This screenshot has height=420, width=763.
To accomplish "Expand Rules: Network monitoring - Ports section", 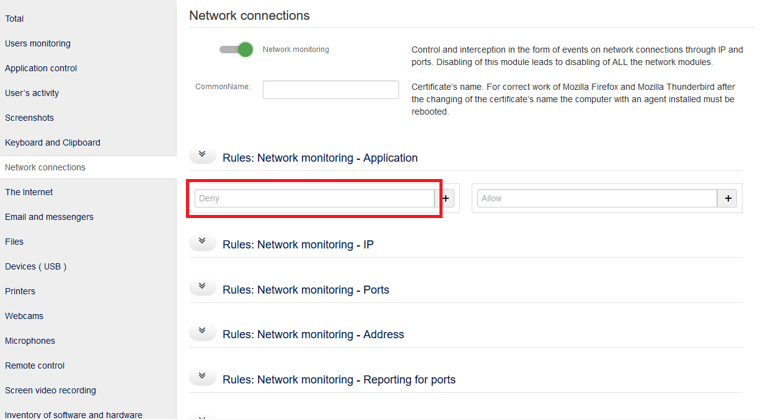I will pyautogui.click(x=202, y=287).
